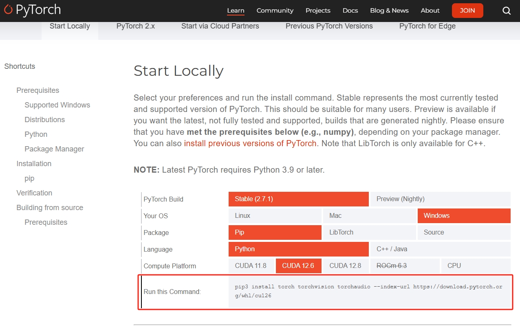
Task: Open the Blog & News menu
Action: [x=389, y=11]
